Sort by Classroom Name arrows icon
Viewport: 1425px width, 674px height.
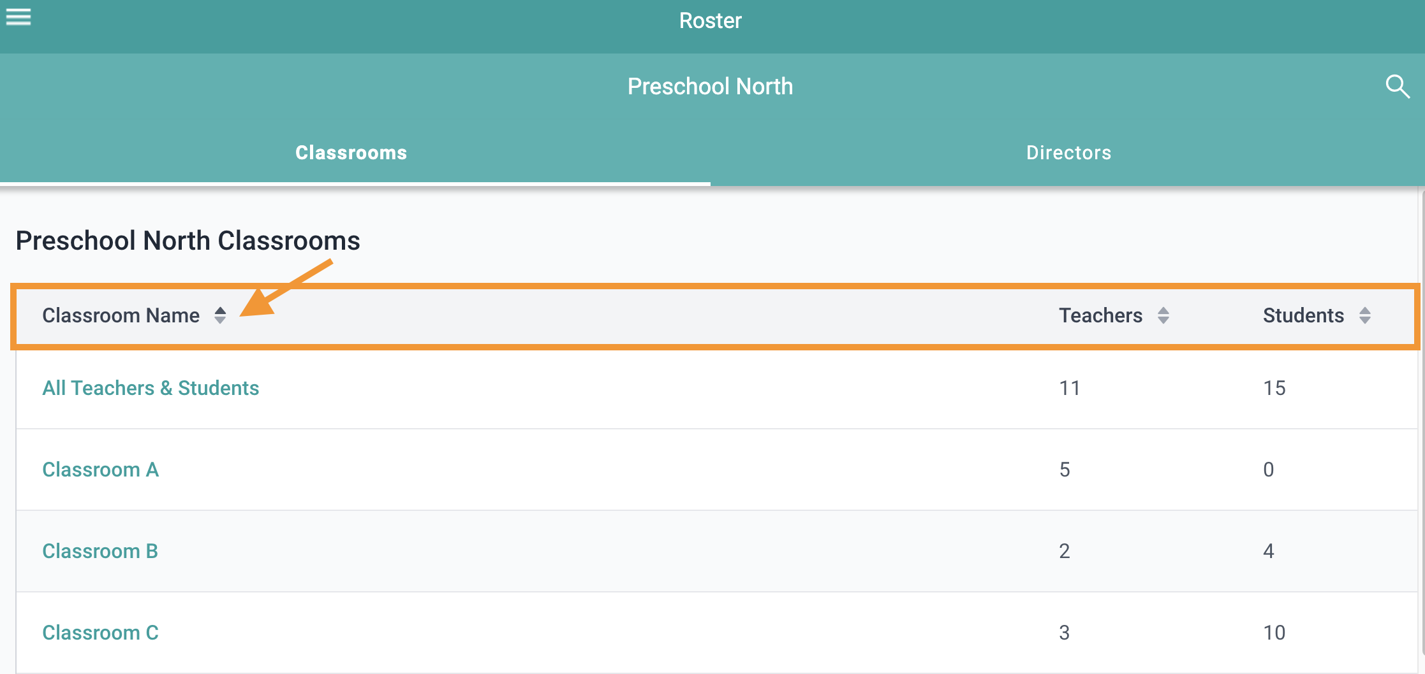pyautogui.click(x=220, y=315)
